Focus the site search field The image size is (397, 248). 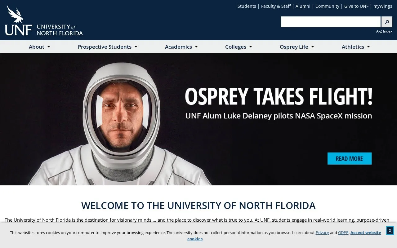(331, 22)
